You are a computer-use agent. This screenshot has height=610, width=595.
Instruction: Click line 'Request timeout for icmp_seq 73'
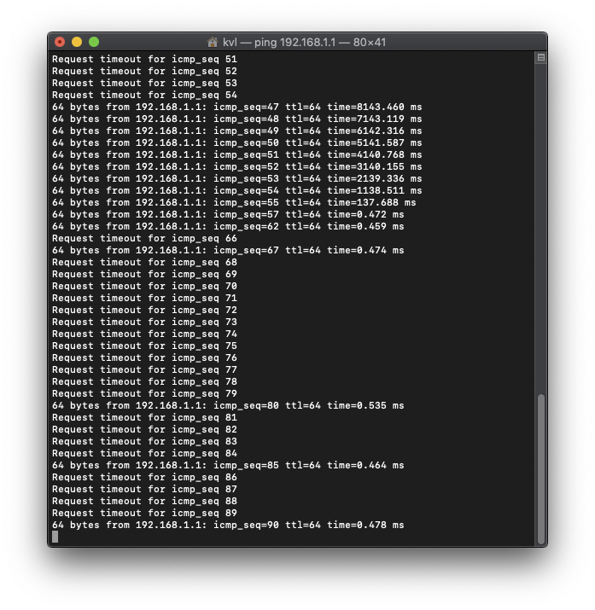point(144,322)
